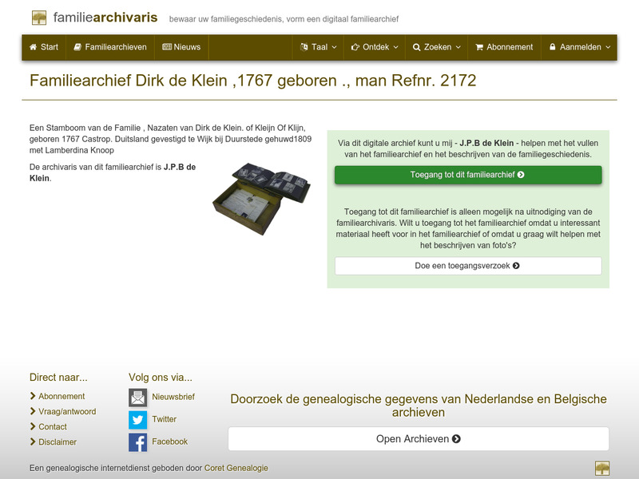Click the Facebook icon in the footer
Viewport: 639px width, 479px height.
coord(138,441)
